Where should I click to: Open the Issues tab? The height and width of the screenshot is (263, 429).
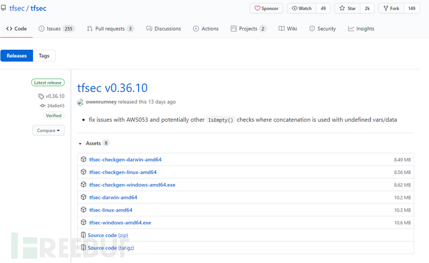(x=56, y=29)
